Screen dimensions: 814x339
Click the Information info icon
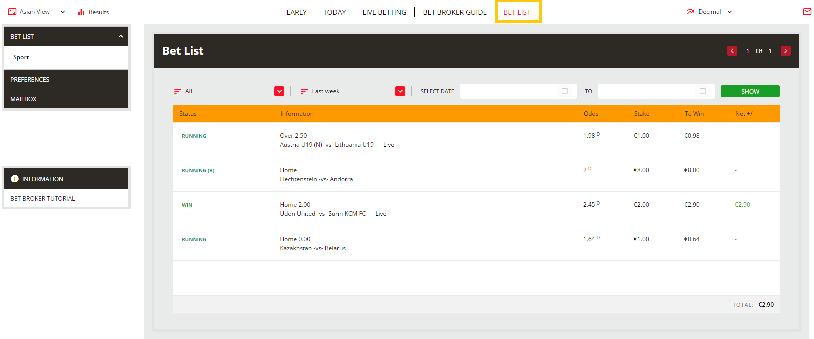point(15,179)
